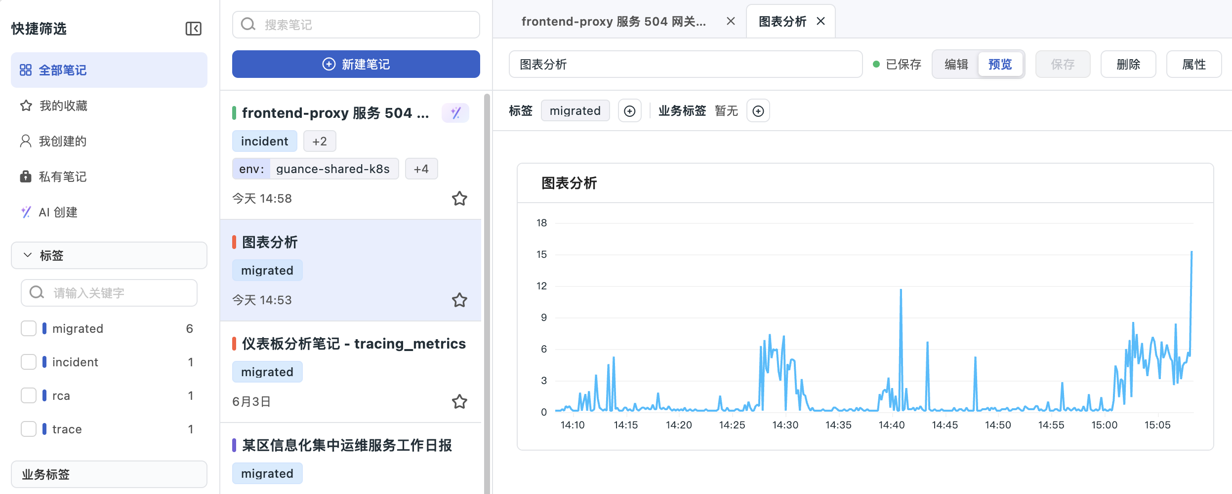The image size is (1232, 494).
Task: Open 我的收藏 (my favorites) filter
Action: 109,106
